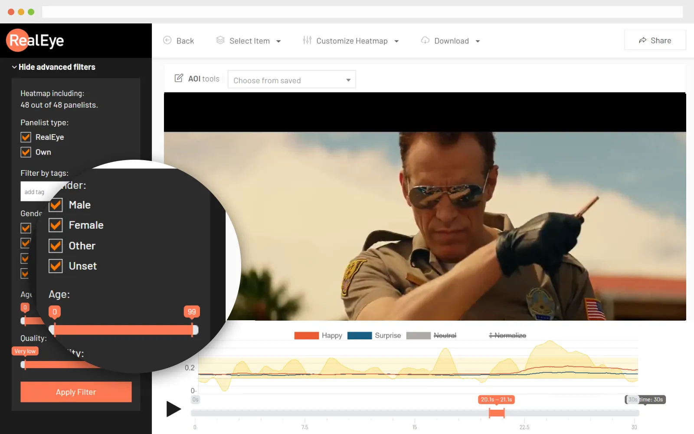This screenshot has width=694, height=434.
Task: Click the Download cloud icon
Action: pyautogui.click(x=425, y=40)
